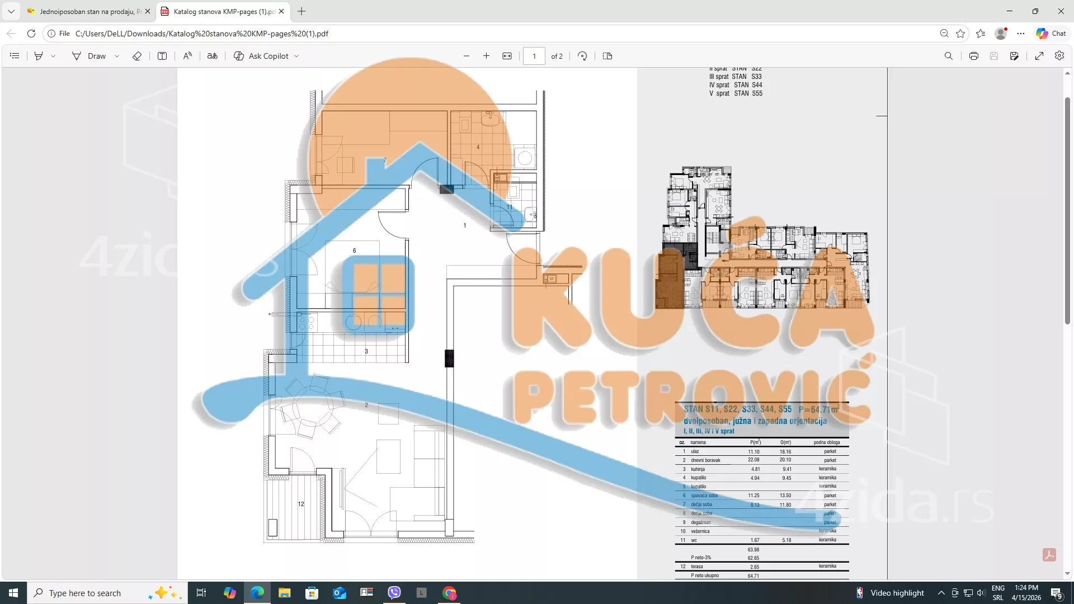Screen dimensions: 1074x604
Task: Click the Save as icon
Action: pyautogui.click(x=1014, y=56)
